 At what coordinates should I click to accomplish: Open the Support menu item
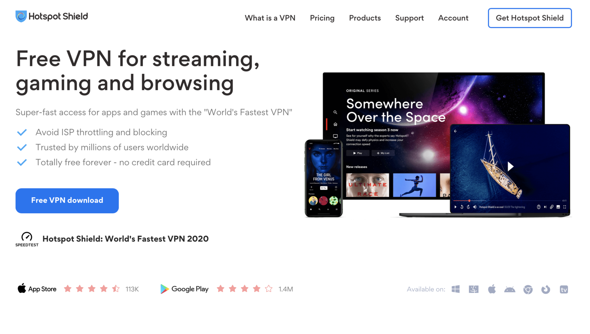(x=409, y=18)
